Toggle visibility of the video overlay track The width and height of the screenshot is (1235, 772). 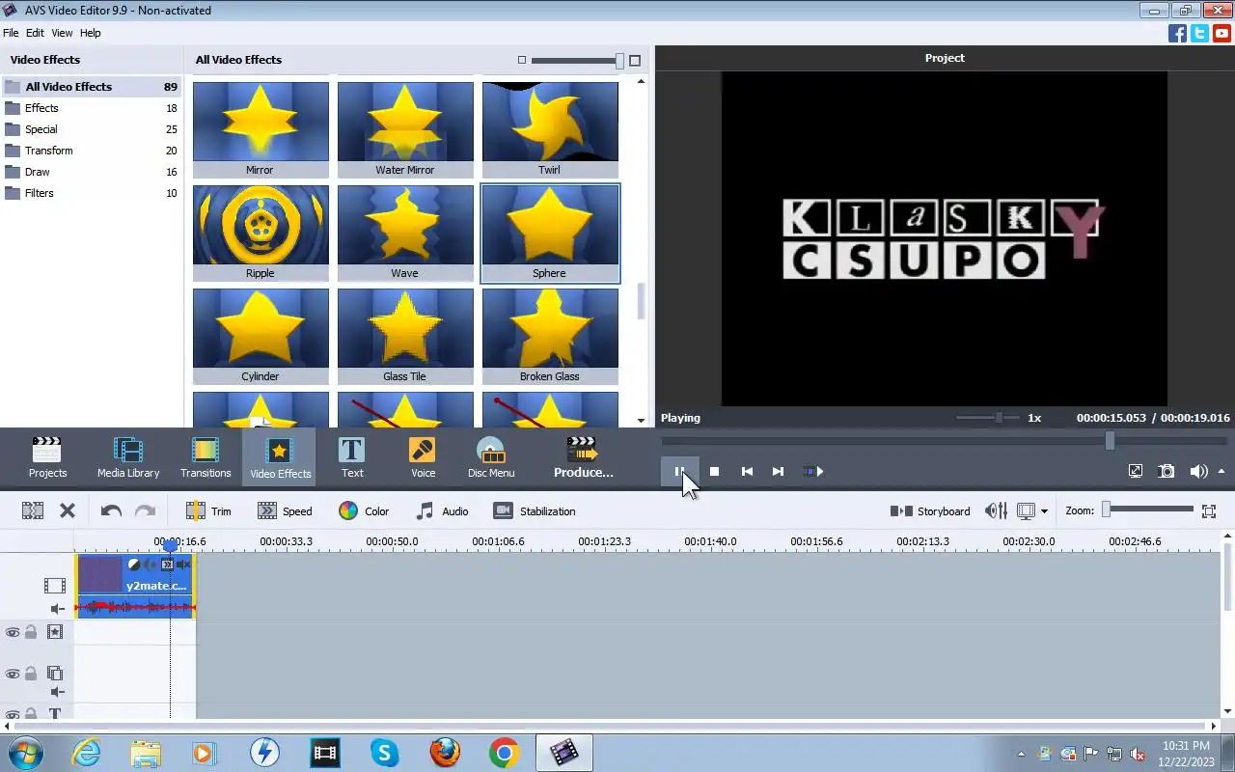click(13, 674)
